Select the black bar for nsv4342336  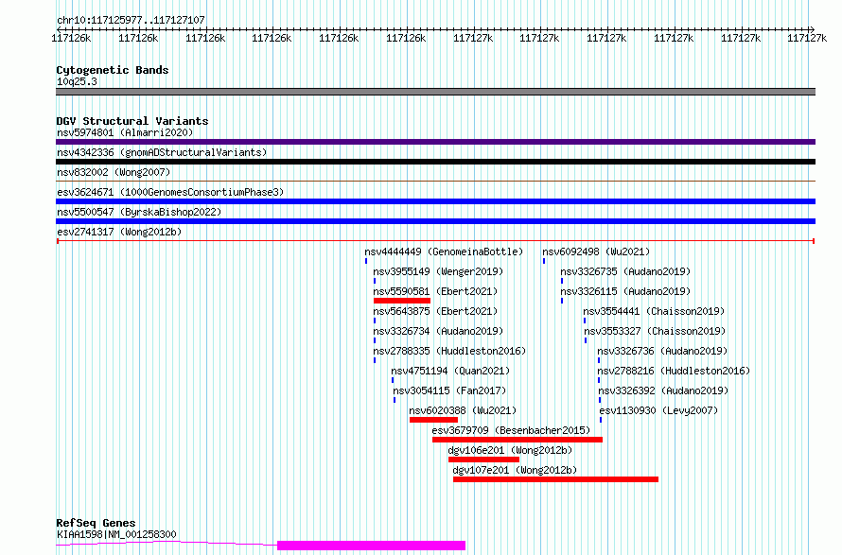click(435, 162)
